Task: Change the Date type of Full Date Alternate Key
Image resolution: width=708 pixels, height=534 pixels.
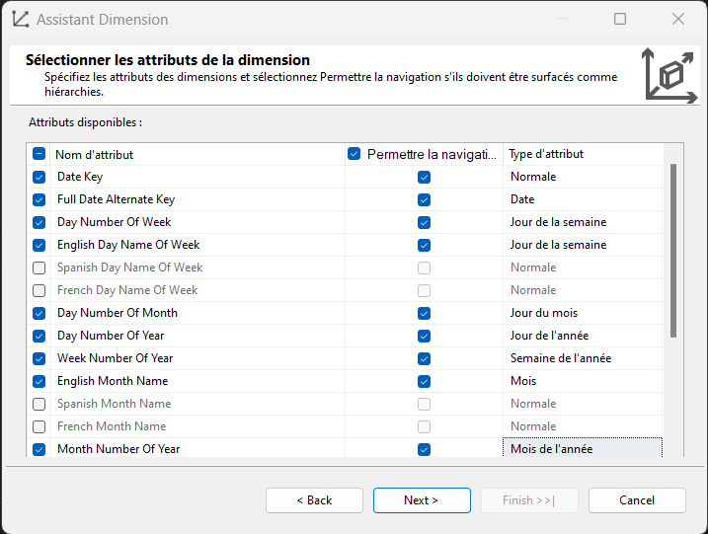Action: point(583,199)
